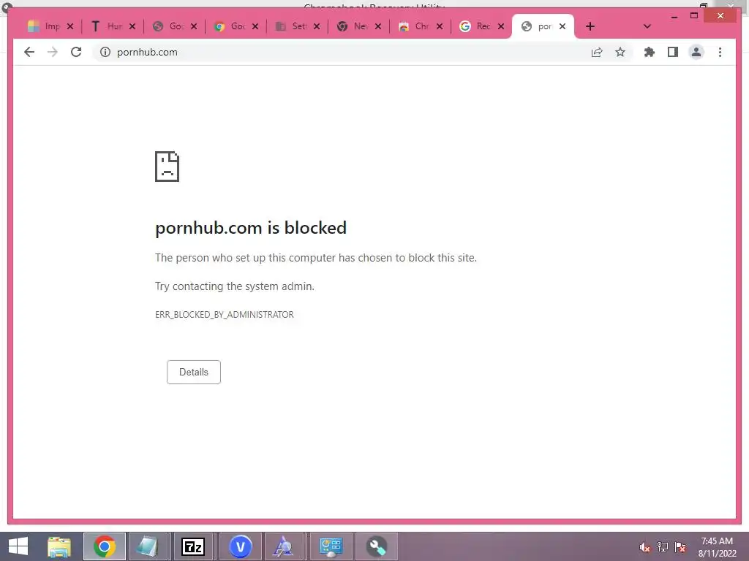Open the Action Center flag icon
749x561 pixels.
tap(680, 547)
